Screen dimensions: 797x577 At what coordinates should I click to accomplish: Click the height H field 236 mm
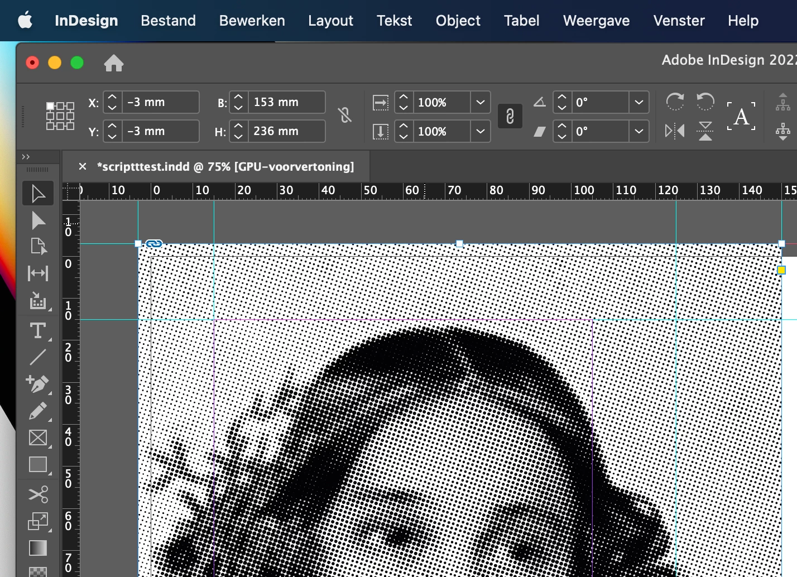tap(286, 131)
